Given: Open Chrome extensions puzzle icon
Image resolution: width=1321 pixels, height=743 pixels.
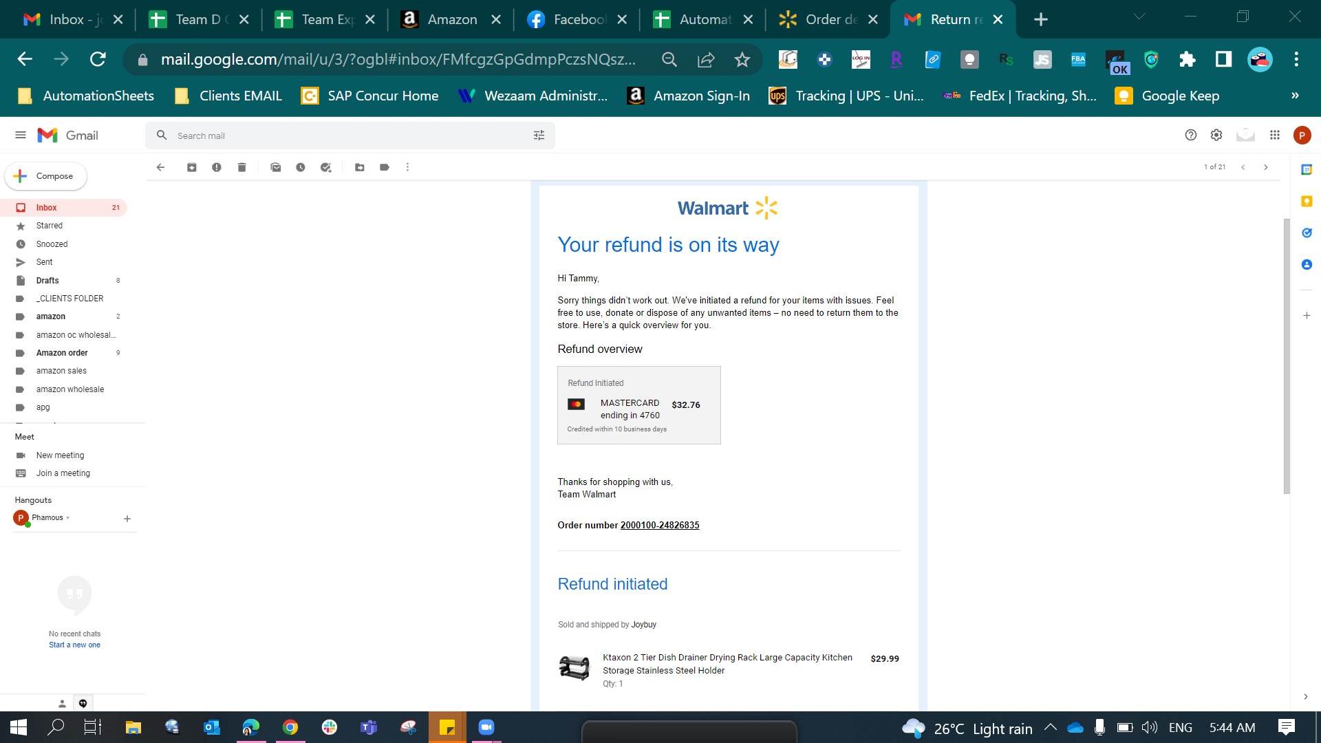Looking at the screenshot, I should tap(1188, 60).
